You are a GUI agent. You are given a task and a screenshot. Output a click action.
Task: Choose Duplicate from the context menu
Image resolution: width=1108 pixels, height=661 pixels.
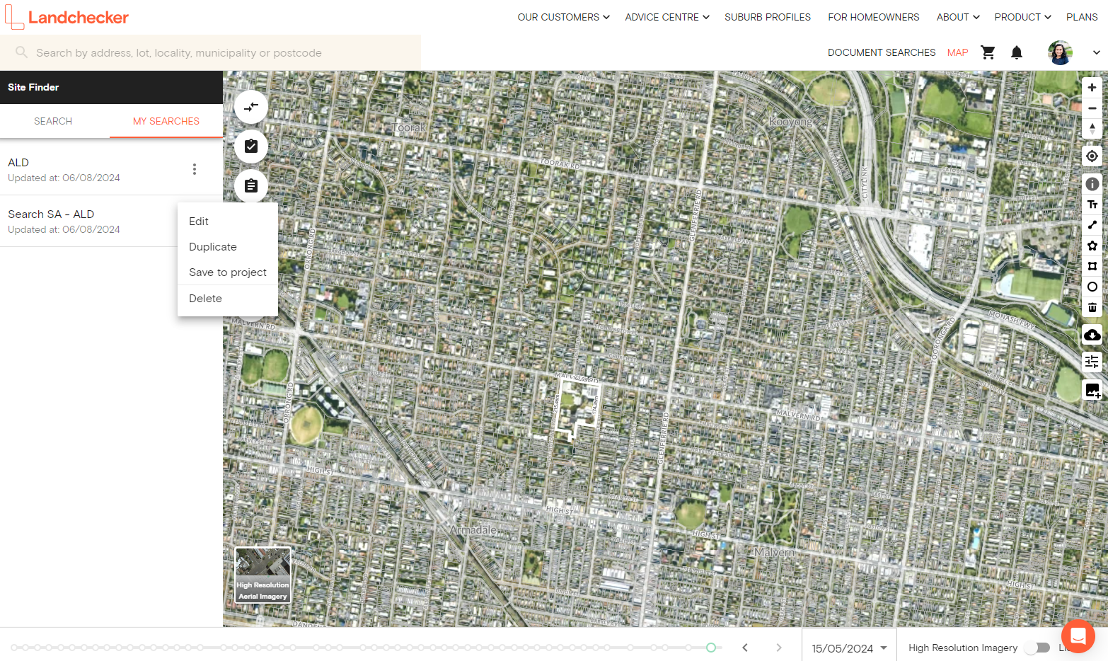coord(228,247)
